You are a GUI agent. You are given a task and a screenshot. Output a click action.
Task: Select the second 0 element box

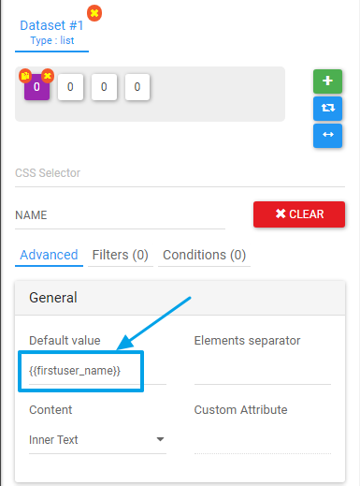click(70, 87)
